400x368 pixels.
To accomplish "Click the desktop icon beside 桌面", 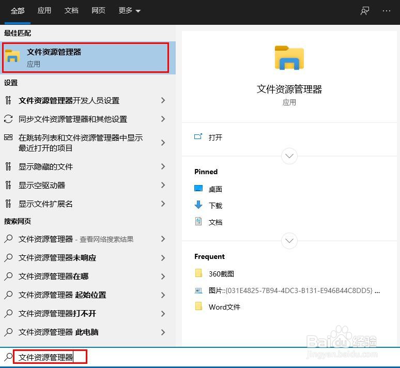I will [198, 188].
